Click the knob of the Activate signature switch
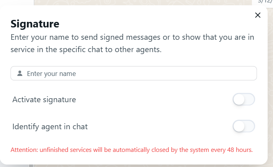Image resolution: width=273 pixels, height=167 pixels. (239, 100)
